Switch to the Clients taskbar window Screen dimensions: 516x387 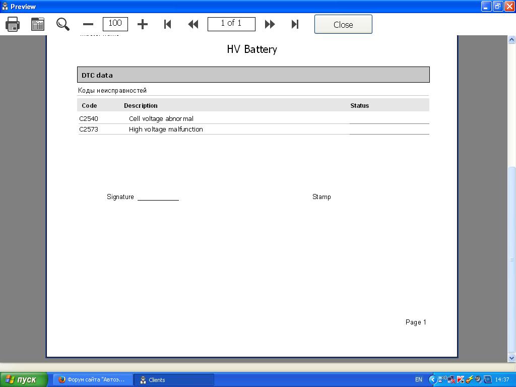[174, 380]
